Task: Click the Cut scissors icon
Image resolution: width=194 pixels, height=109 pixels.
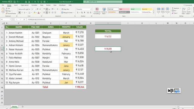Action: point(7,8)
